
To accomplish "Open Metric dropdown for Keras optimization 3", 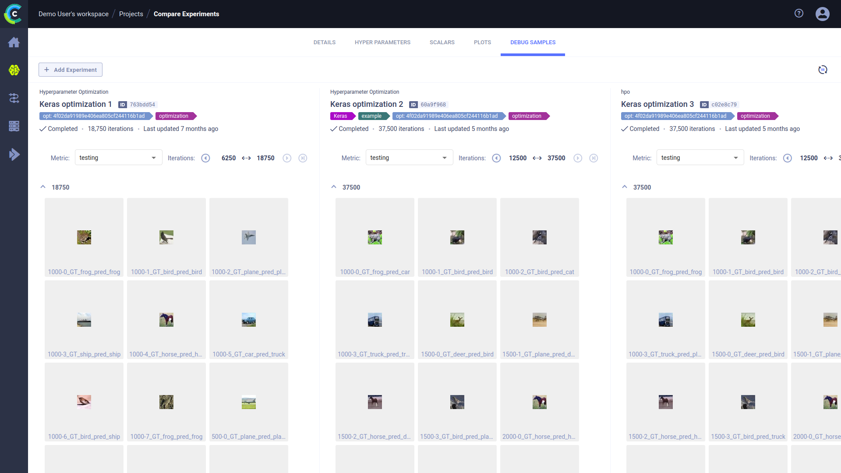I will click(x=700, y=158).
